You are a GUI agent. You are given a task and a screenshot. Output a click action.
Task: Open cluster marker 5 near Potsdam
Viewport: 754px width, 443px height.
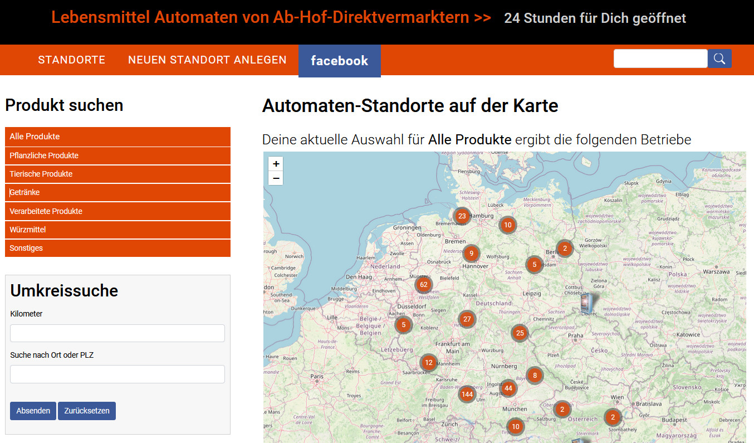coord(535,264)
